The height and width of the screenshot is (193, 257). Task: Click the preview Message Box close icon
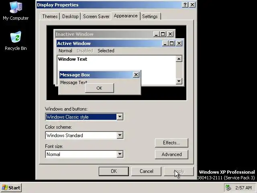136,75
